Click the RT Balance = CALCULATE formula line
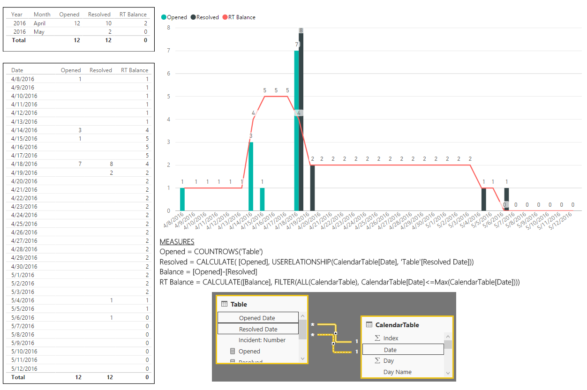Screen dimensions: 587x390 click(x=339, y=282)
